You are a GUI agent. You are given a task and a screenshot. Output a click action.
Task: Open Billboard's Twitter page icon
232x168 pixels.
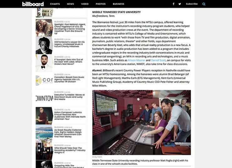coord(180,4)
